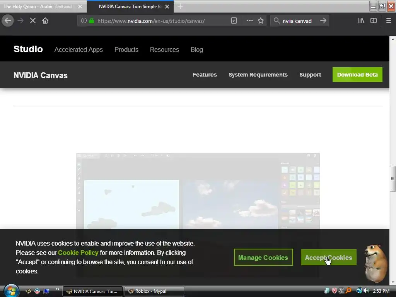Open the Resources menu item
This screenshot has width=396, height=297.
point(164,49)
